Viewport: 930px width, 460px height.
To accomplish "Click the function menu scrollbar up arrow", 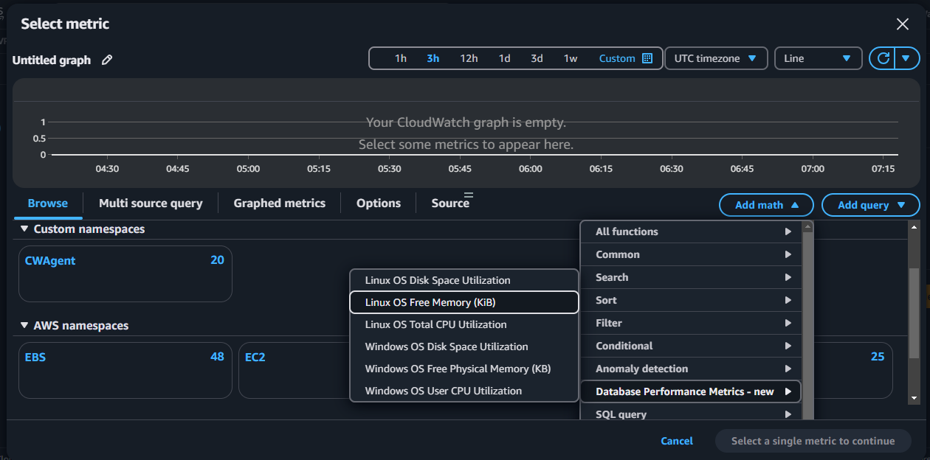I will [807, 227].
